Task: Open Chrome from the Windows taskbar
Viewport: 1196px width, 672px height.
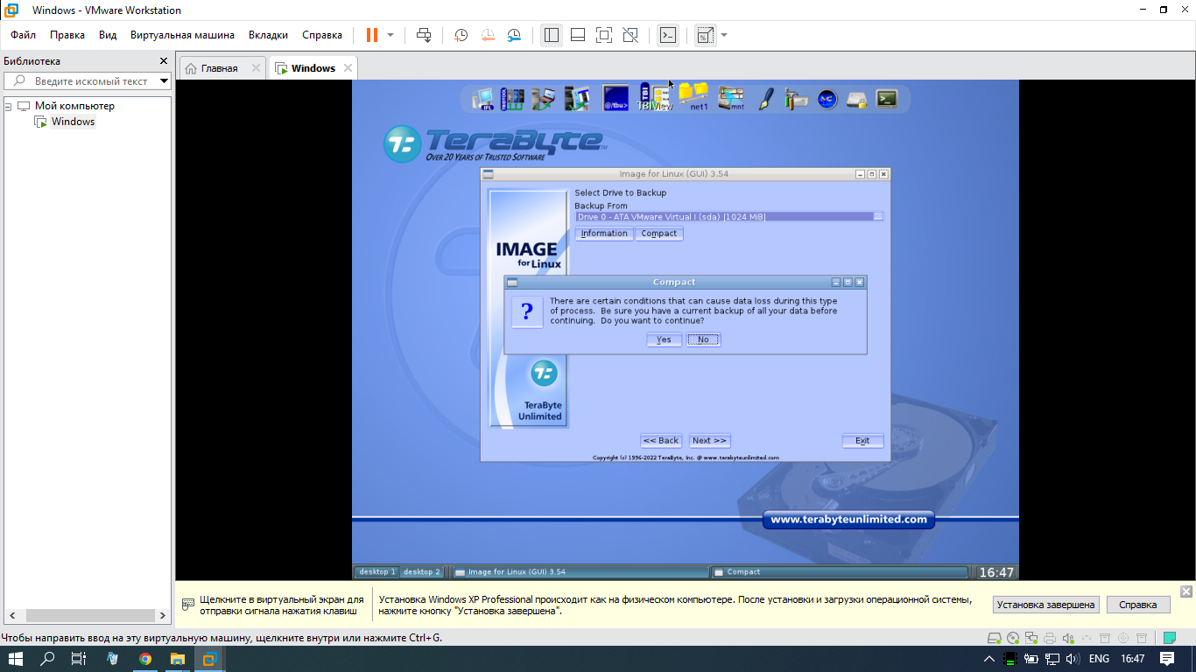Action: [x=145, y=659]
